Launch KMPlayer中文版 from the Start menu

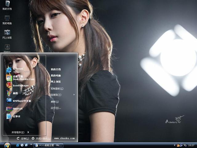point(18,101)
